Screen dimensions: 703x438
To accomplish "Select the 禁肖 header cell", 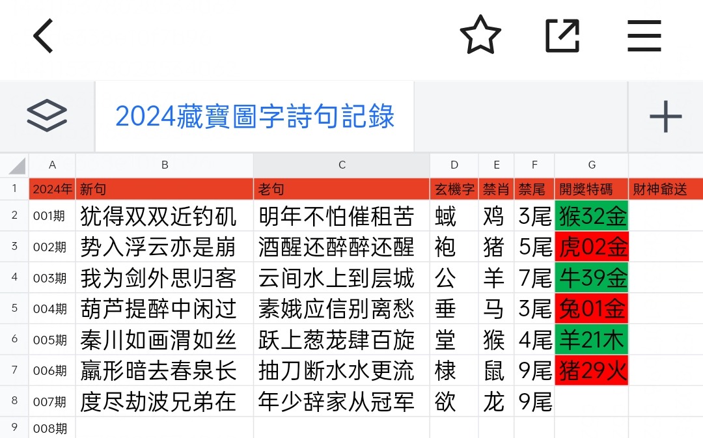I will (496, 189).
